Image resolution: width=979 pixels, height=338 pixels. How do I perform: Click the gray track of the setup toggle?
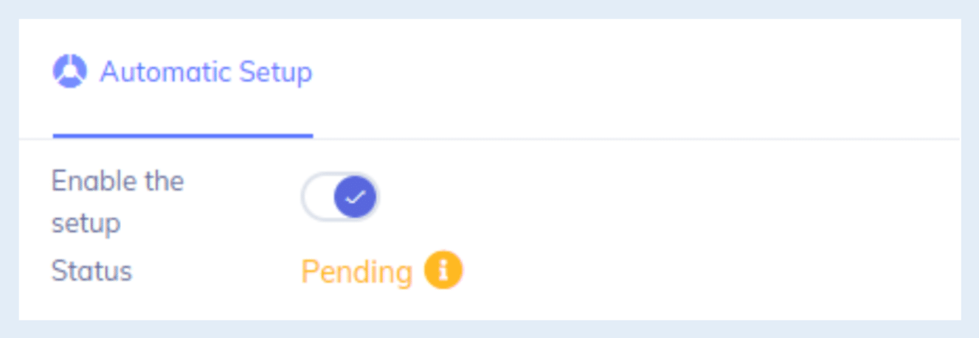(317, 197)
